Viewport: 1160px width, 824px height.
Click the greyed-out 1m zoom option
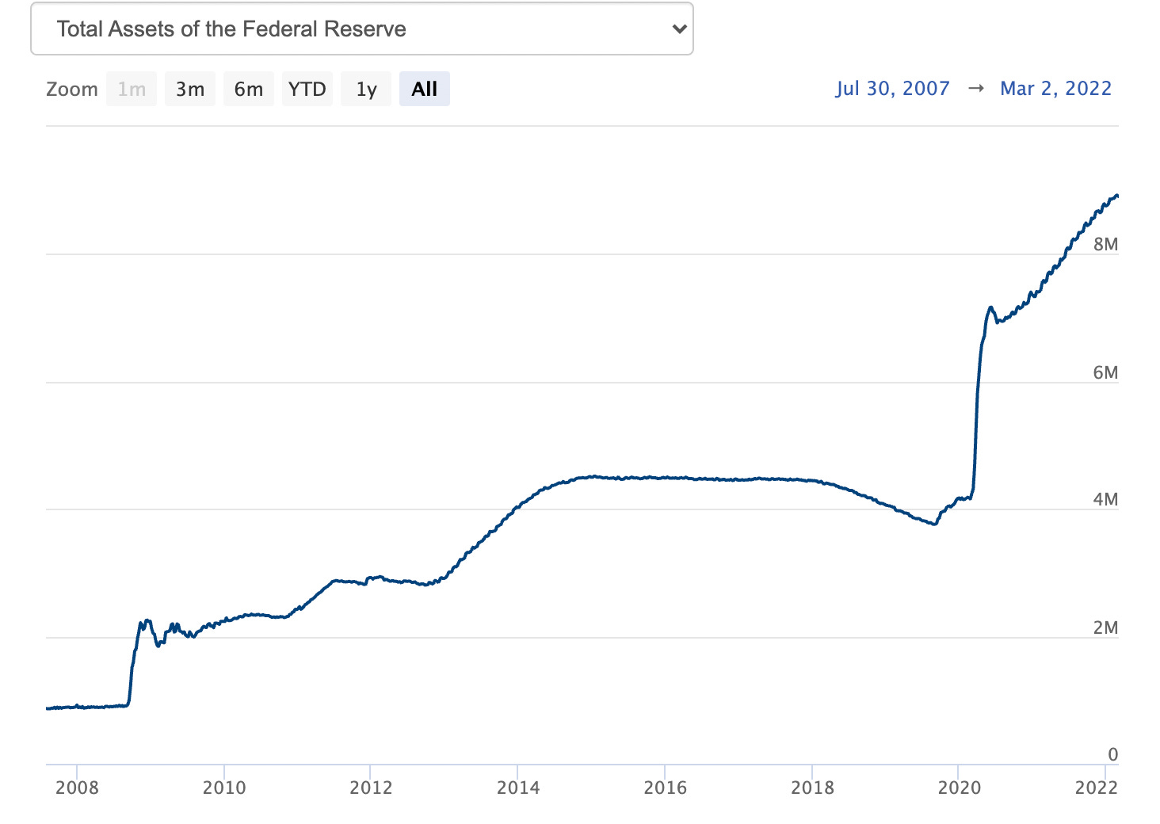click(131, 89)
